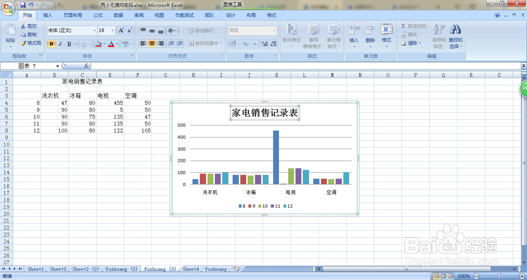Insert new worksheet tab icon
Viewport: 527px width, 280px height.
(236, 269)
